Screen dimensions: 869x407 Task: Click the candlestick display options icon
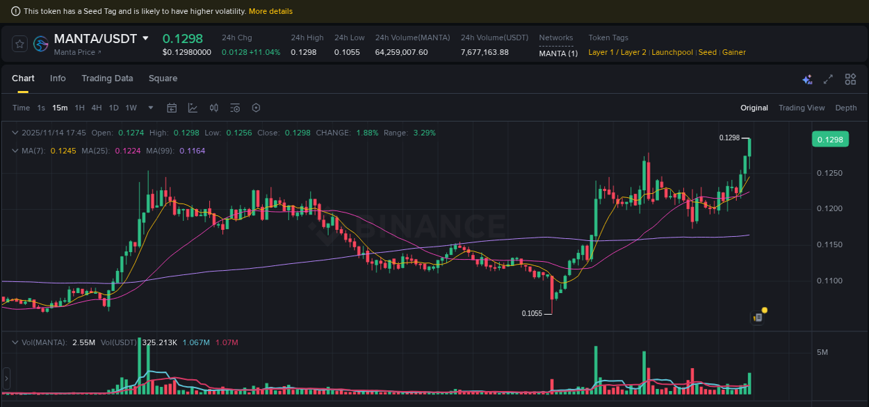pos(213,108)
